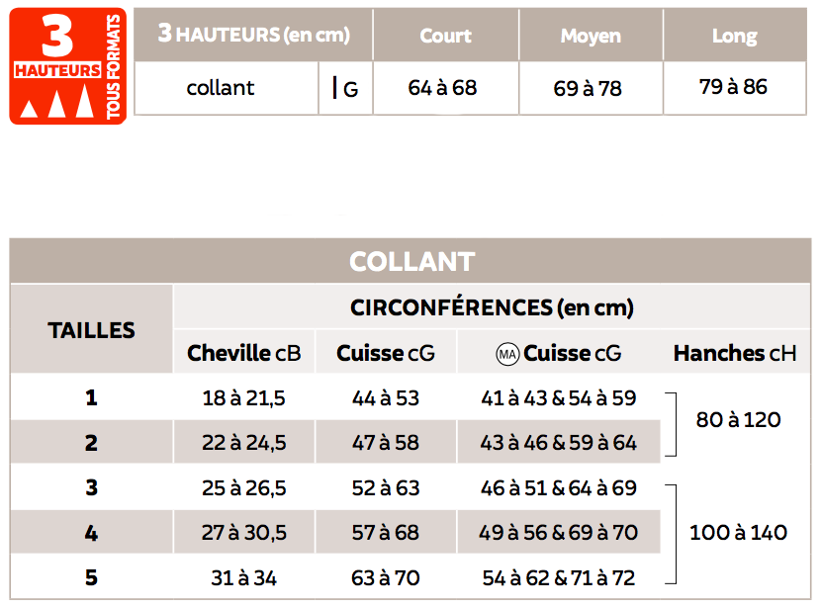The height and width of the screenshot is (608, 821).
Task: Select the '69 à 78' height value
Action: 588,88
